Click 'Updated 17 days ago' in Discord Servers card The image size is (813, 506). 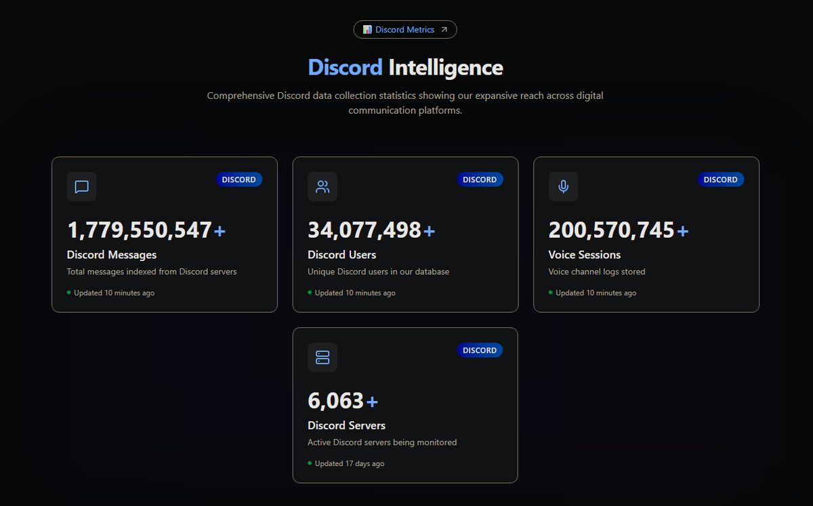click(350, 463)
